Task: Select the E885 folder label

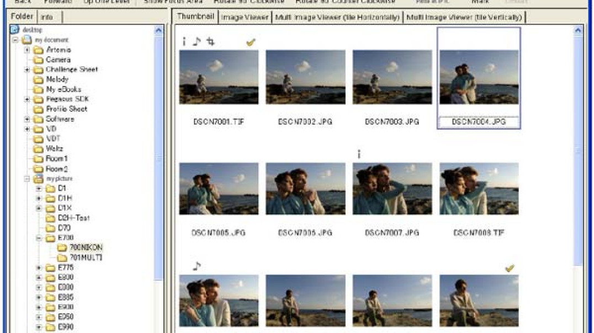Action: coord(66,297)
